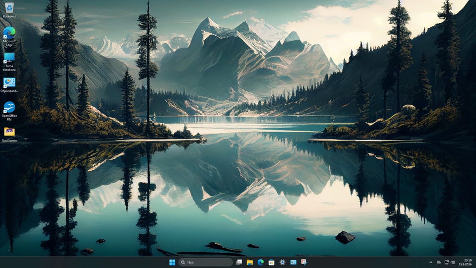Select the Microsoft Edge desktop shortcut
476x268 pixels.
(x=9, y=36)
